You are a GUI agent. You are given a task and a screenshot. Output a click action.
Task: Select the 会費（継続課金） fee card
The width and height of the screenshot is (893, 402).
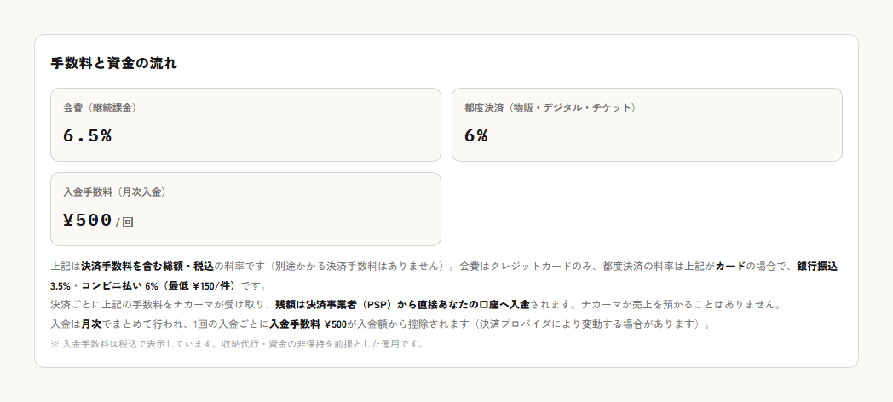tap(245, 124)
